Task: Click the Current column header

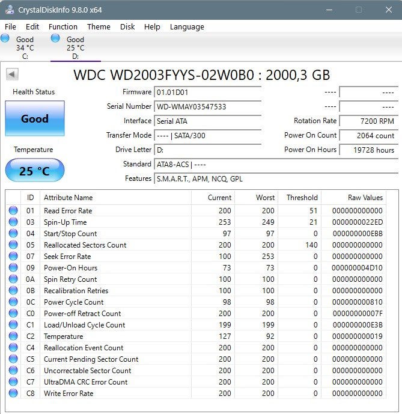Action: pos(213,198)
